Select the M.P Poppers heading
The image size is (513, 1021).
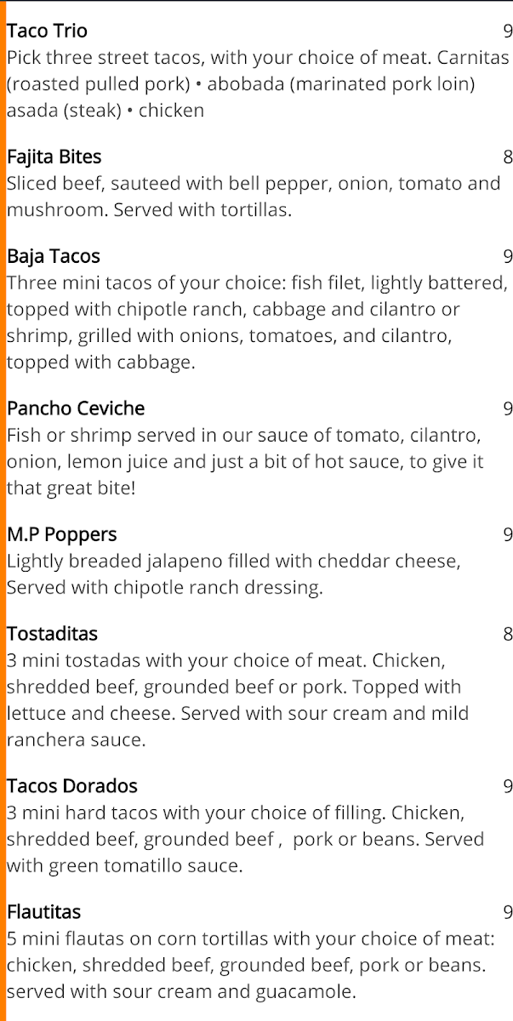tap(61, 534)
